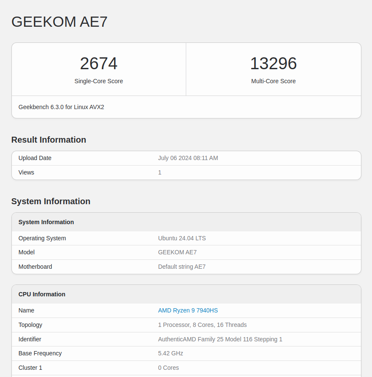Click the Views row label
The image size is (372, 377).
pos(26,172)
